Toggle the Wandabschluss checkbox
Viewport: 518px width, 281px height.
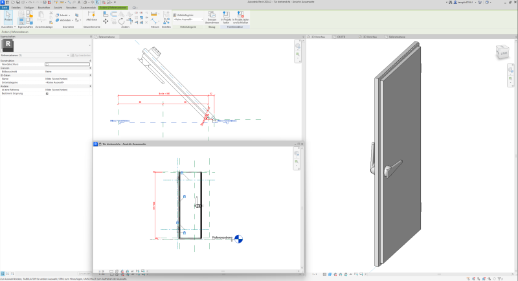47,64
